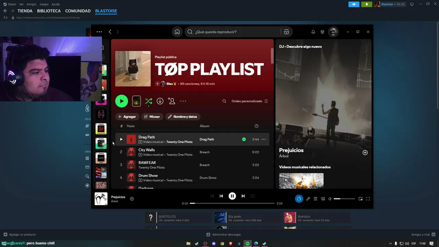Open the TIENDA tab in Steam
Screen dimensions: 439x247
tap(25, 11)
